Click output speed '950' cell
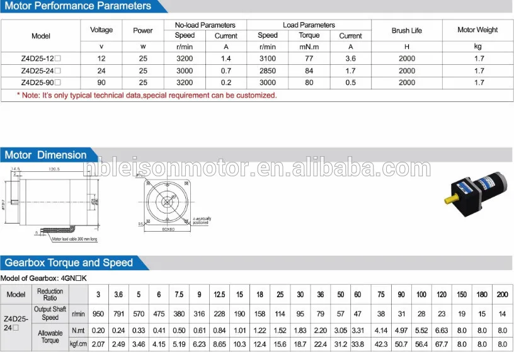The image size is (514, 352). click(x=98, y=314)
